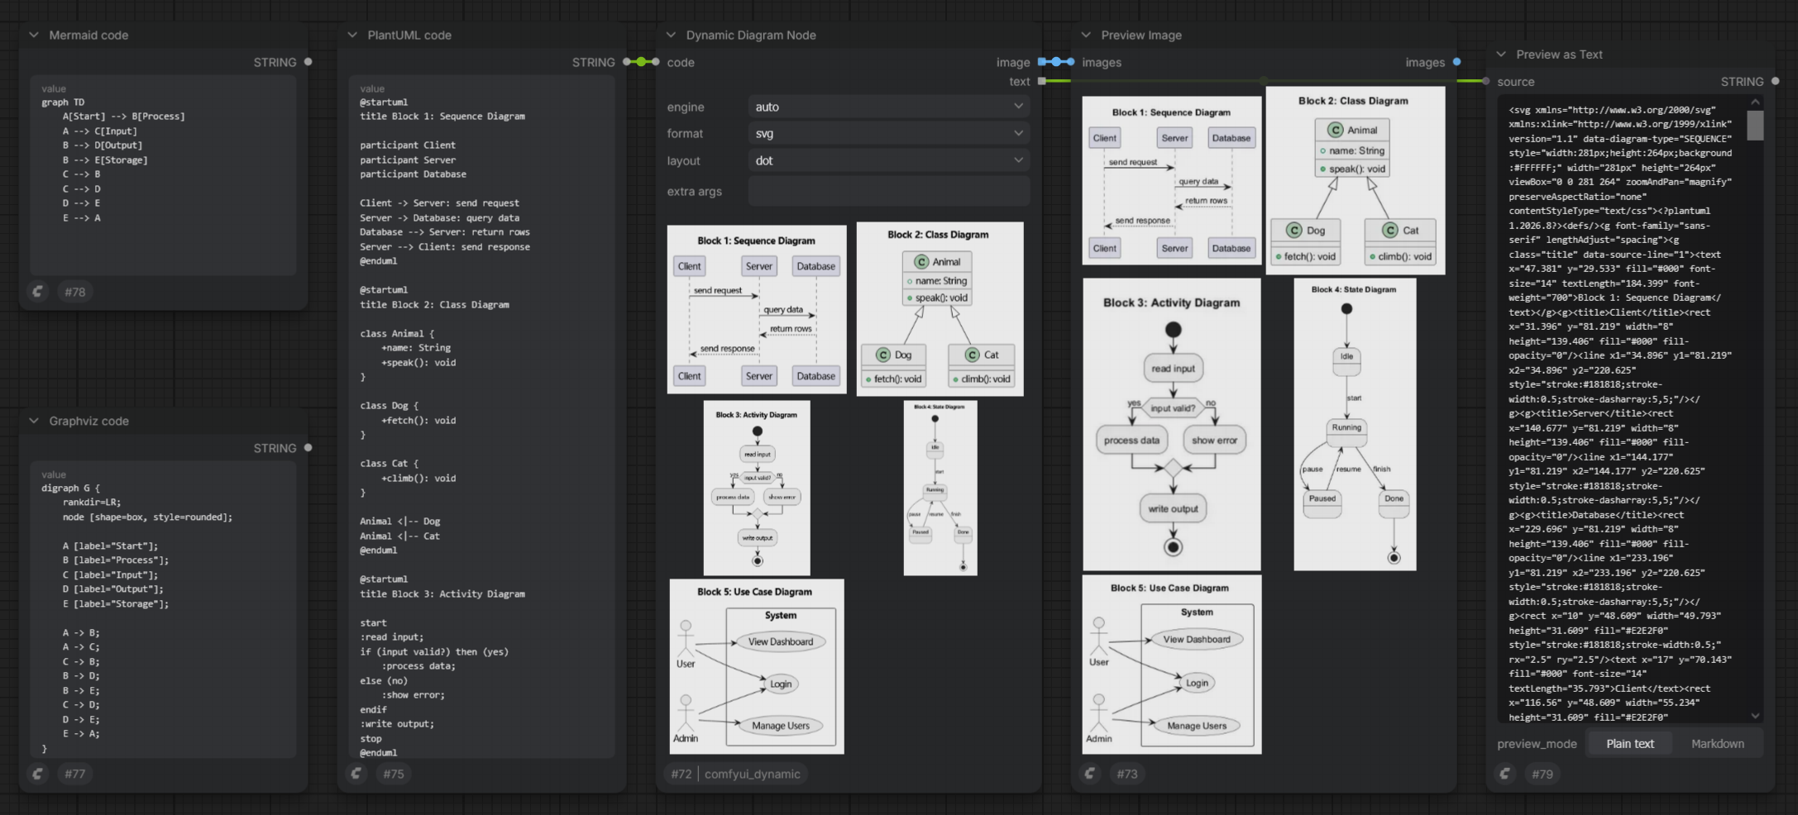Select the Block 4 State Diagram in Preview Image

point(1355,424)
